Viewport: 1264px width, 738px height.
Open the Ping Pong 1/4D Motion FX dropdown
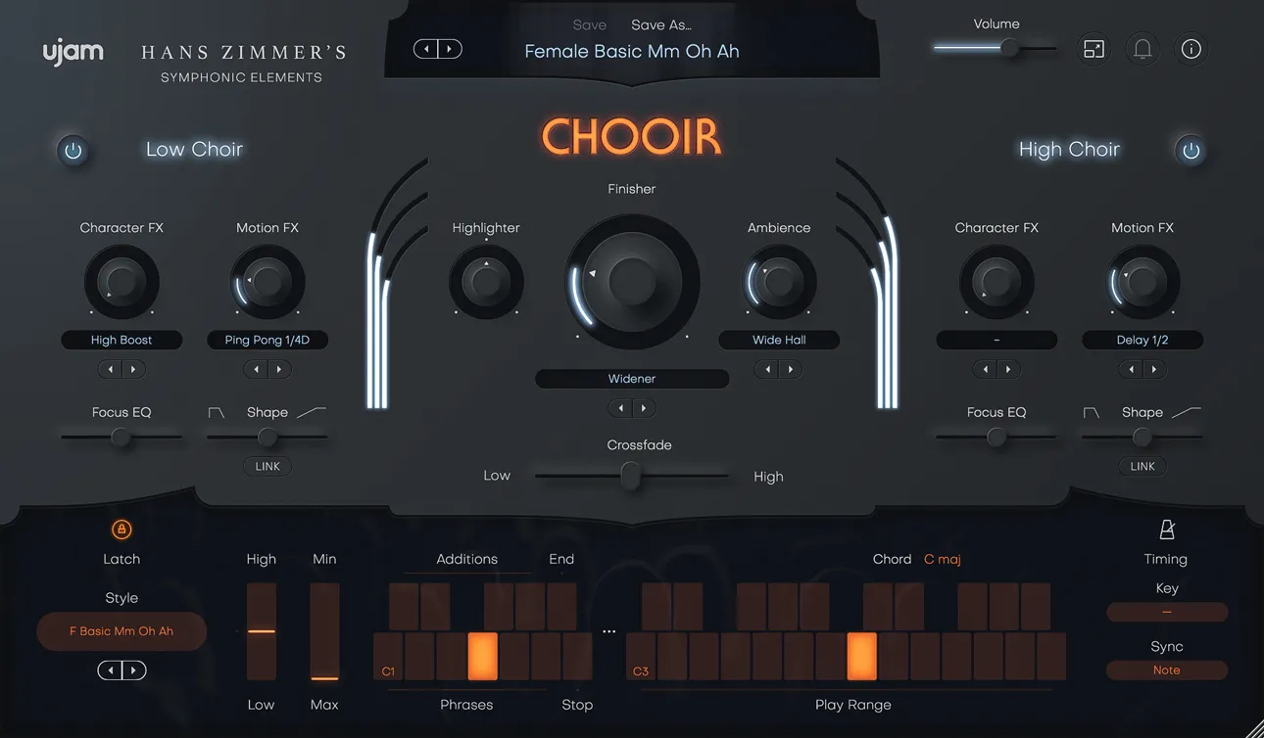(267, 340)
